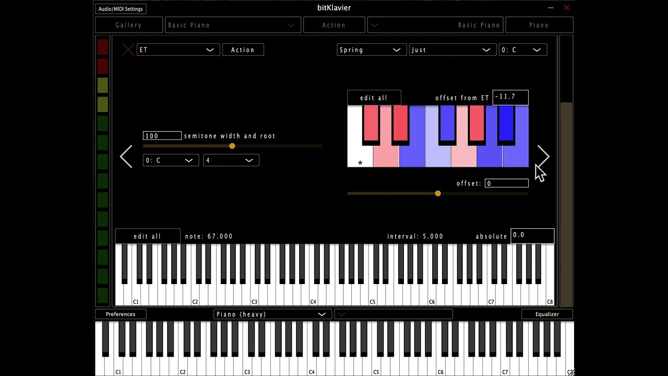
Task: Open Audio/MIDI Settings
Action: pos(121,9)
